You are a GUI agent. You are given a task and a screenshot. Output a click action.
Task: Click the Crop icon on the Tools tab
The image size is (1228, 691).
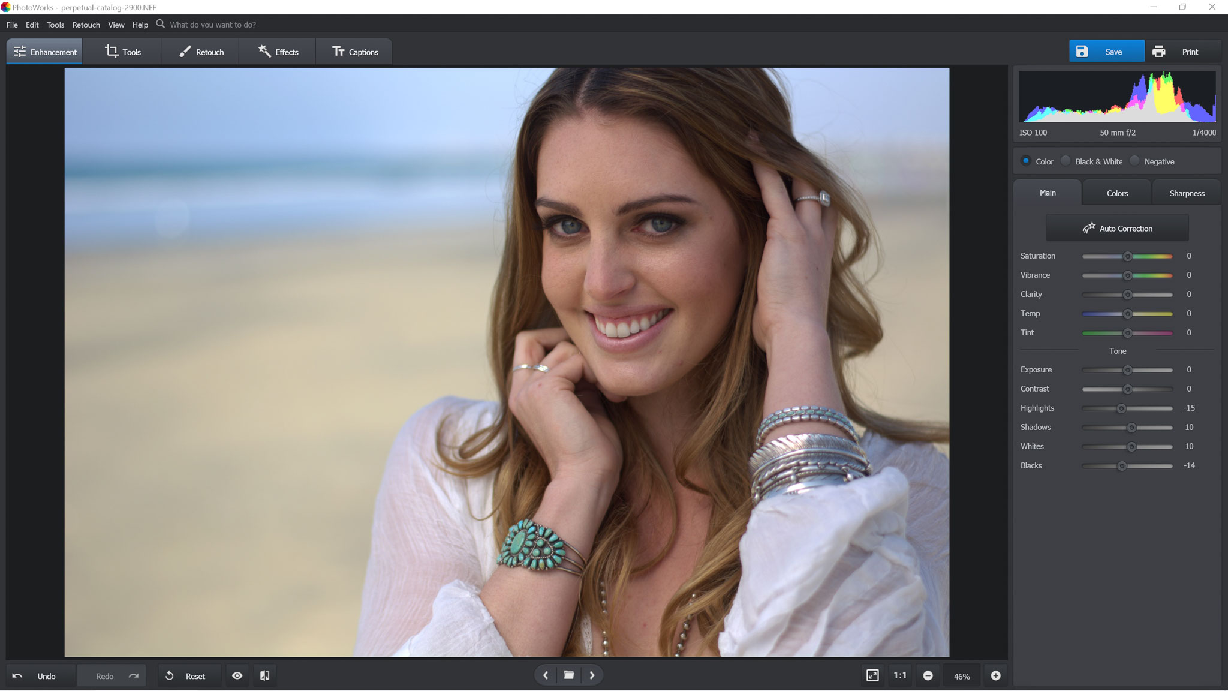(112, 51)
